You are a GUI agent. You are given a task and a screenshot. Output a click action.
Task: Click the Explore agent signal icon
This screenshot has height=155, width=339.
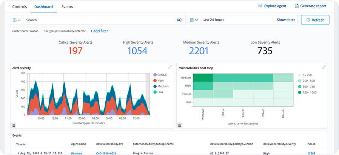260,6
